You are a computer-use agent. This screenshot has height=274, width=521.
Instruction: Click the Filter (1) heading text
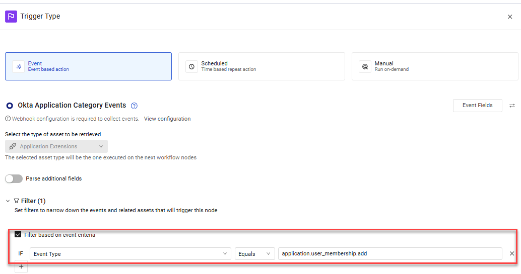point(33,201)
